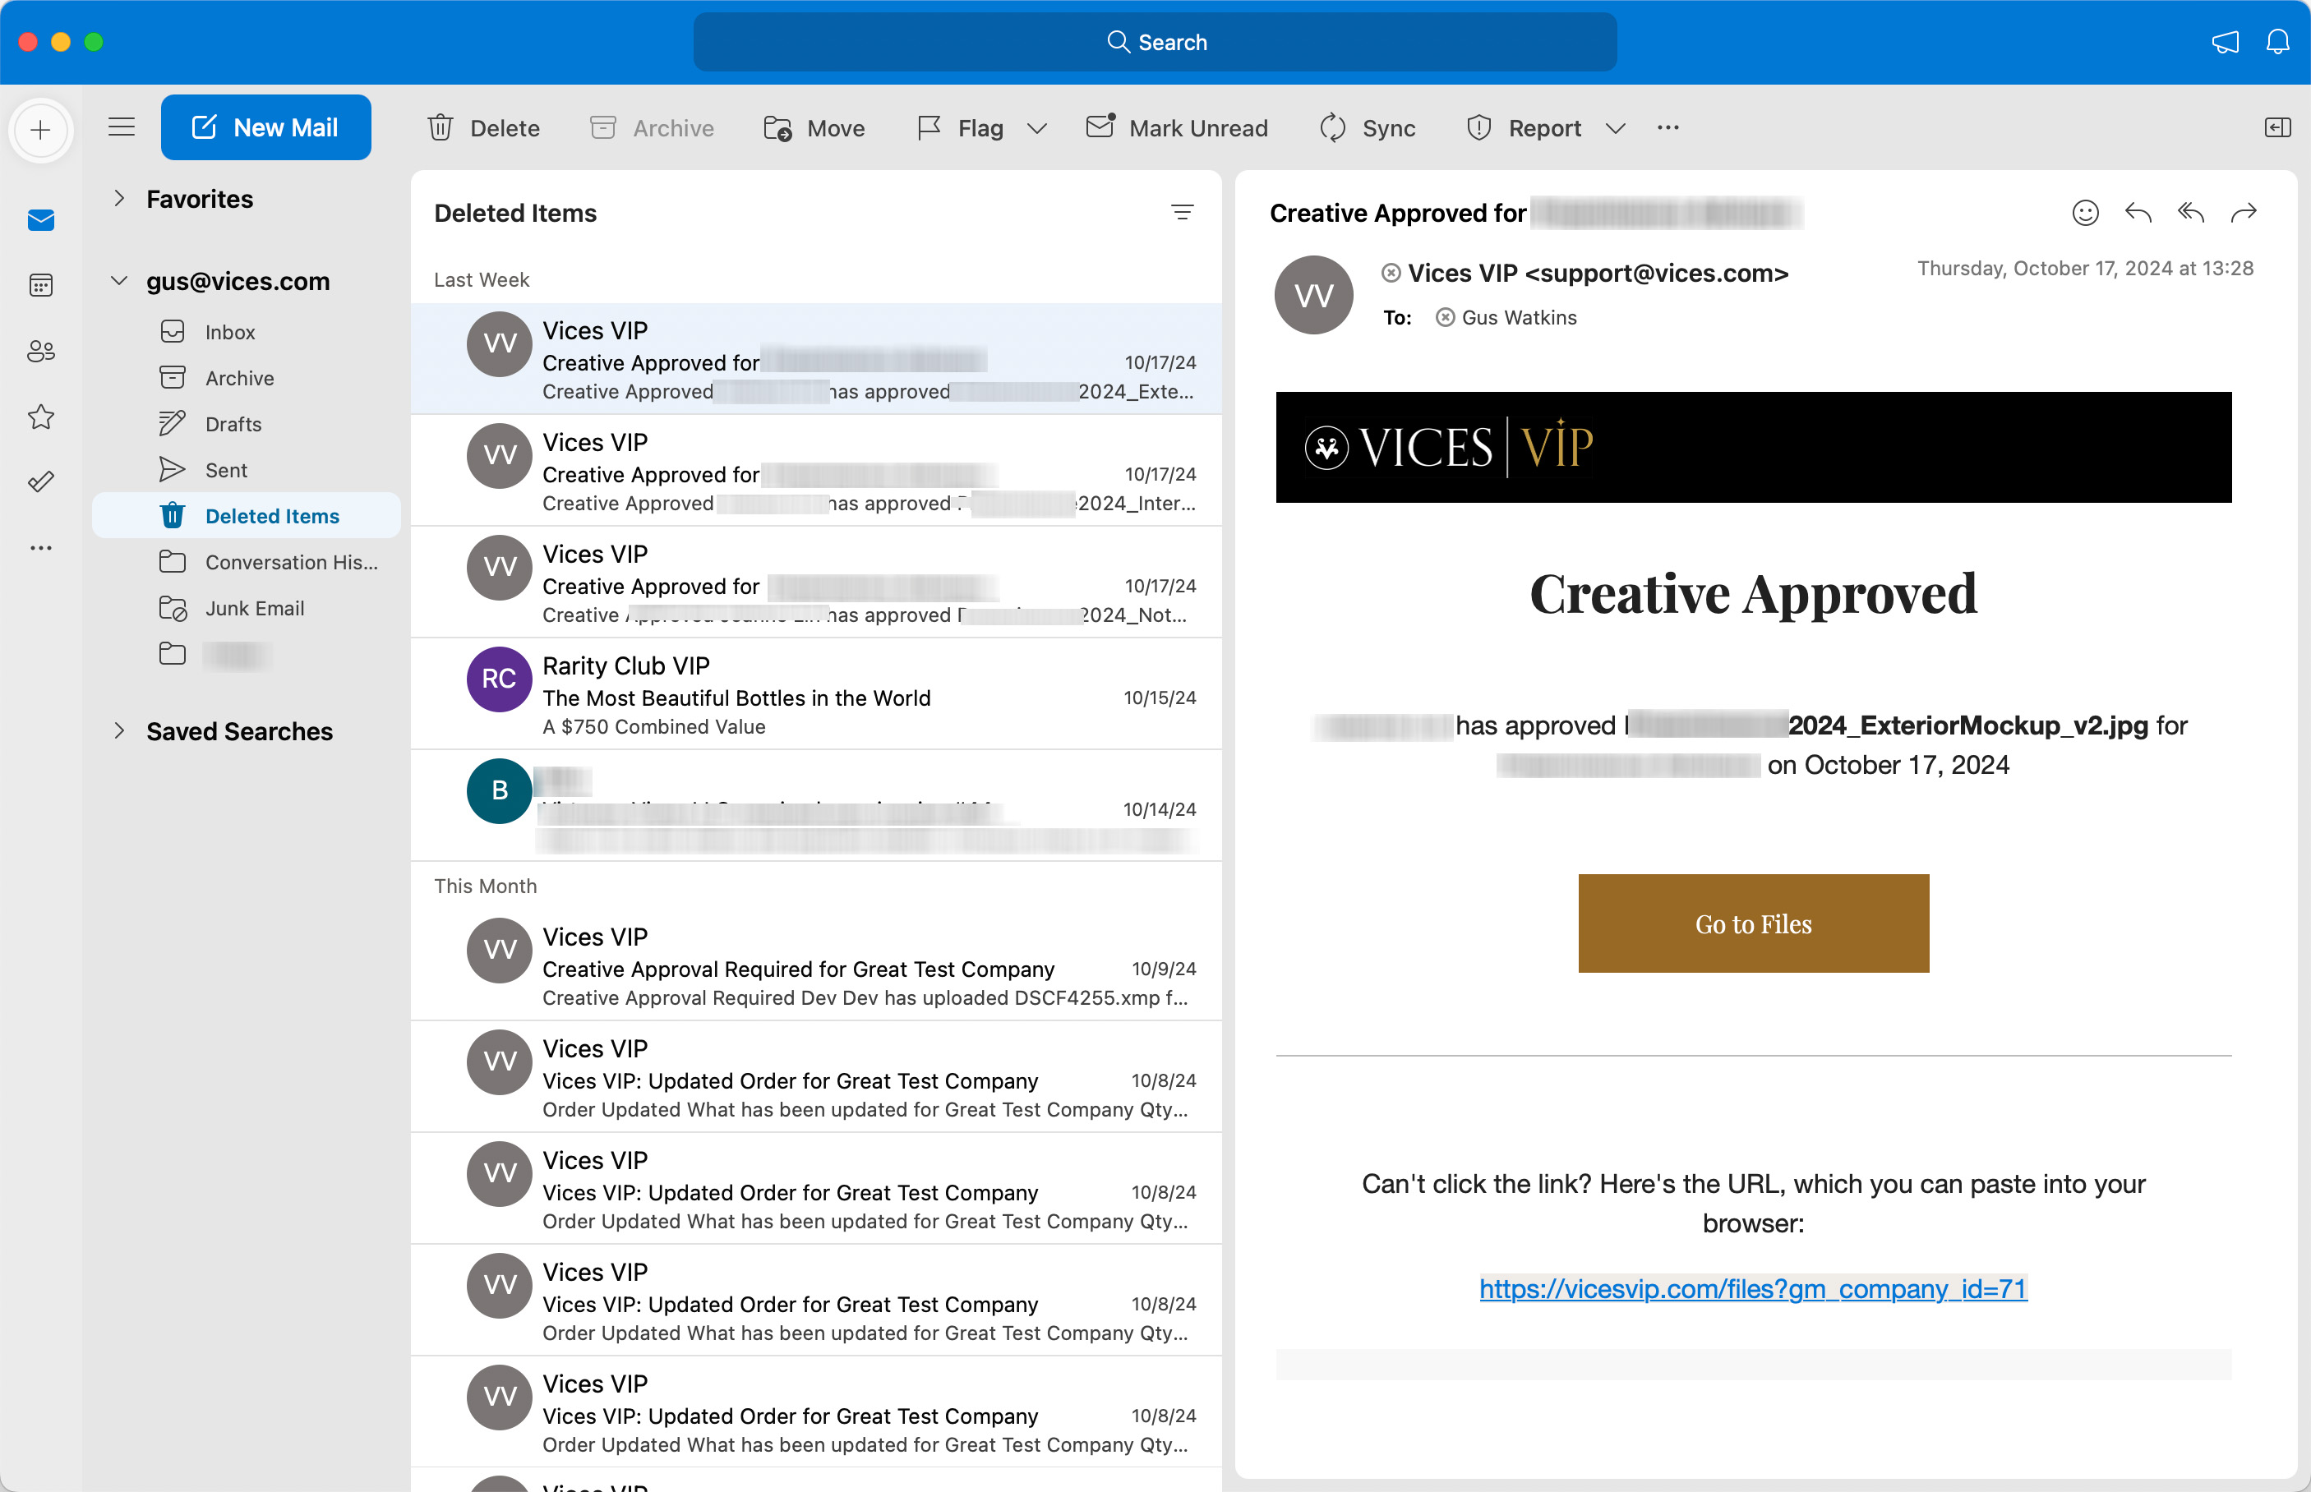Screen dimensions: 2311x1492
Task: Expand the Favorites section
Action: tap(119, 199)
